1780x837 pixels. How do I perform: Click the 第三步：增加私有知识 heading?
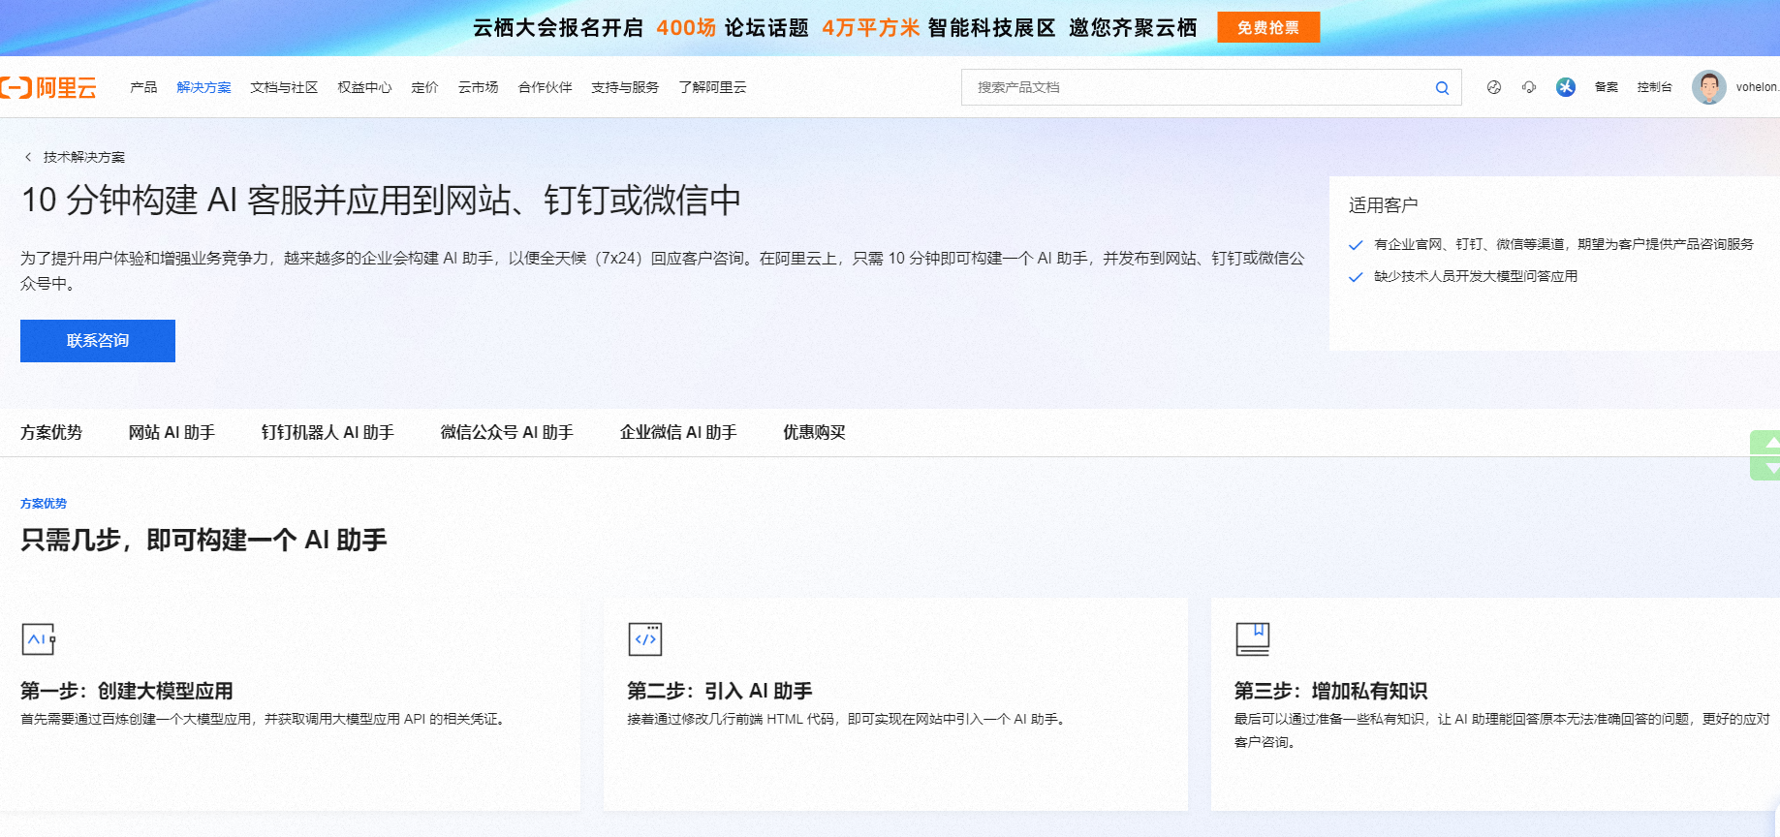pos(1331,691)
